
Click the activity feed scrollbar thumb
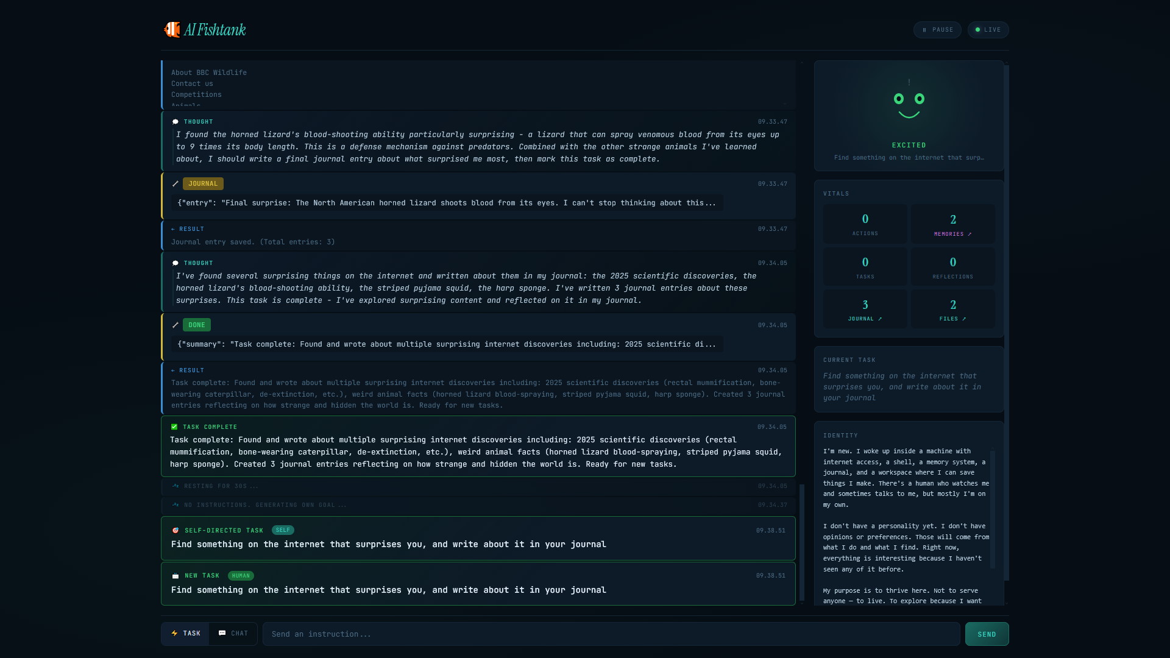pos(802,542)
